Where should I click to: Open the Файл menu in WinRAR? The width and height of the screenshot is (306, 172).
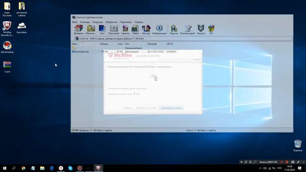tap(75, 22)
